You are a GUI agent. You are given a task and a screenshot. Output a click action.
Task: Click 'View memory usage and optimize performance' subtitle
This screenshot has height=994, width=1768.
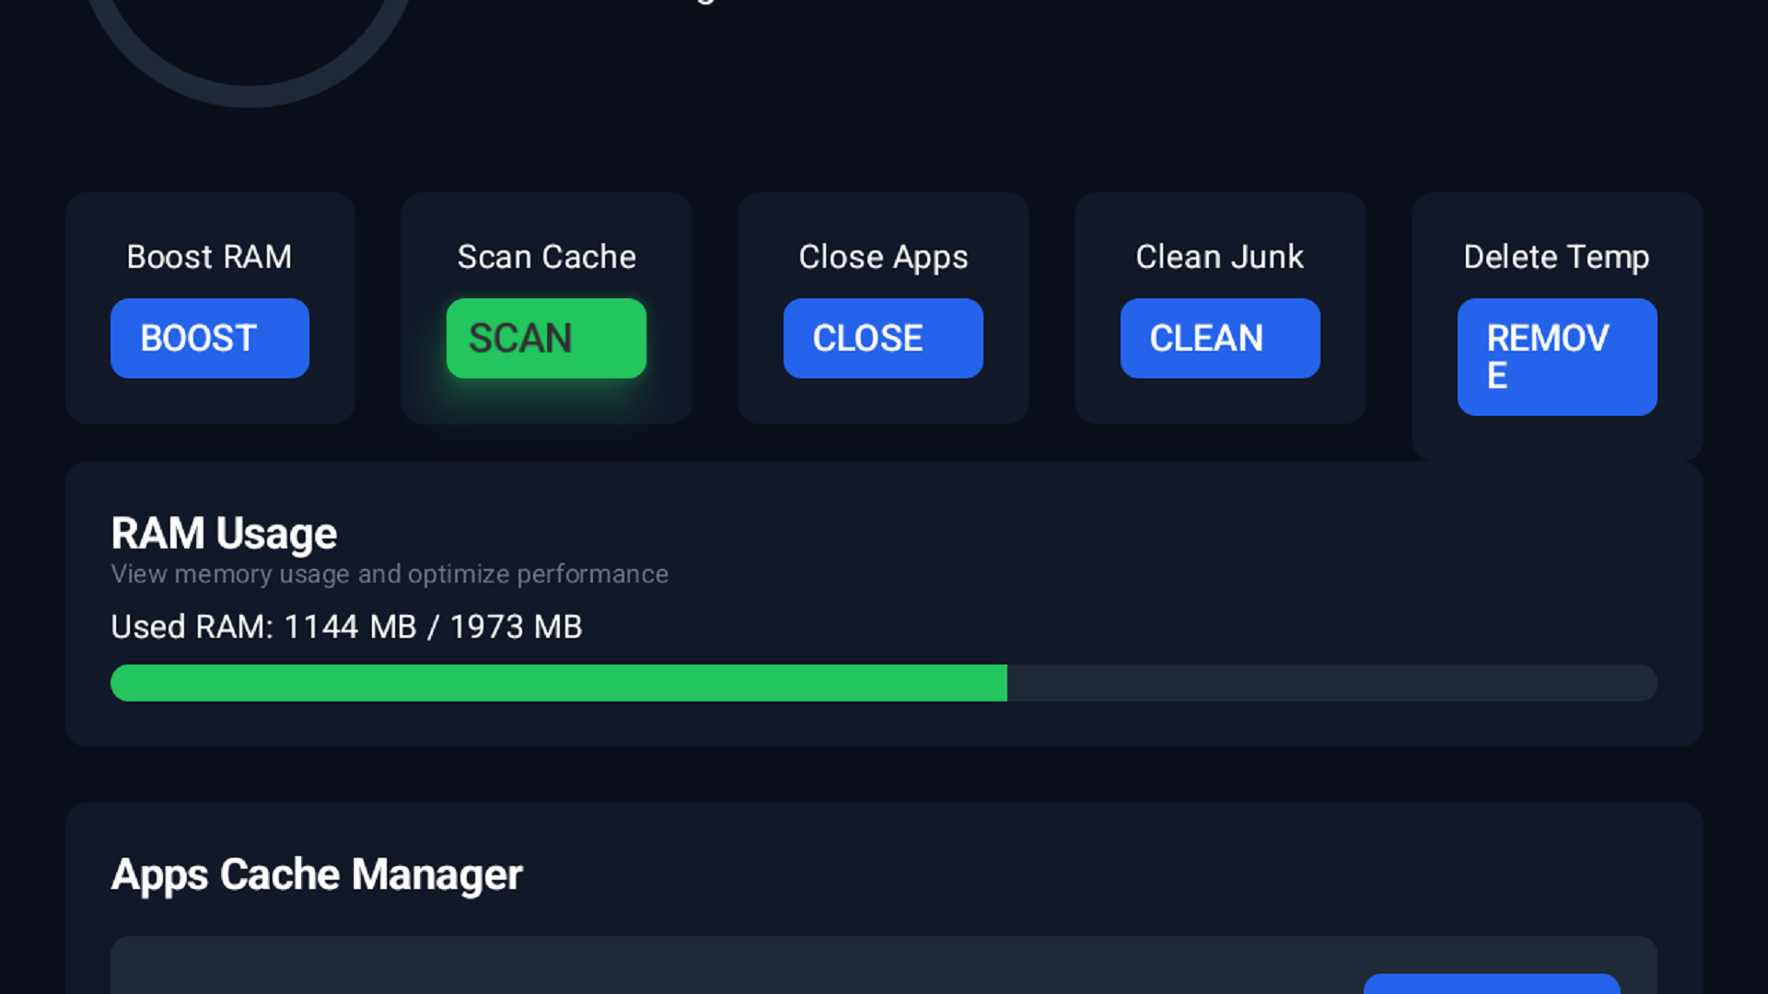click(x=390, y=574)
